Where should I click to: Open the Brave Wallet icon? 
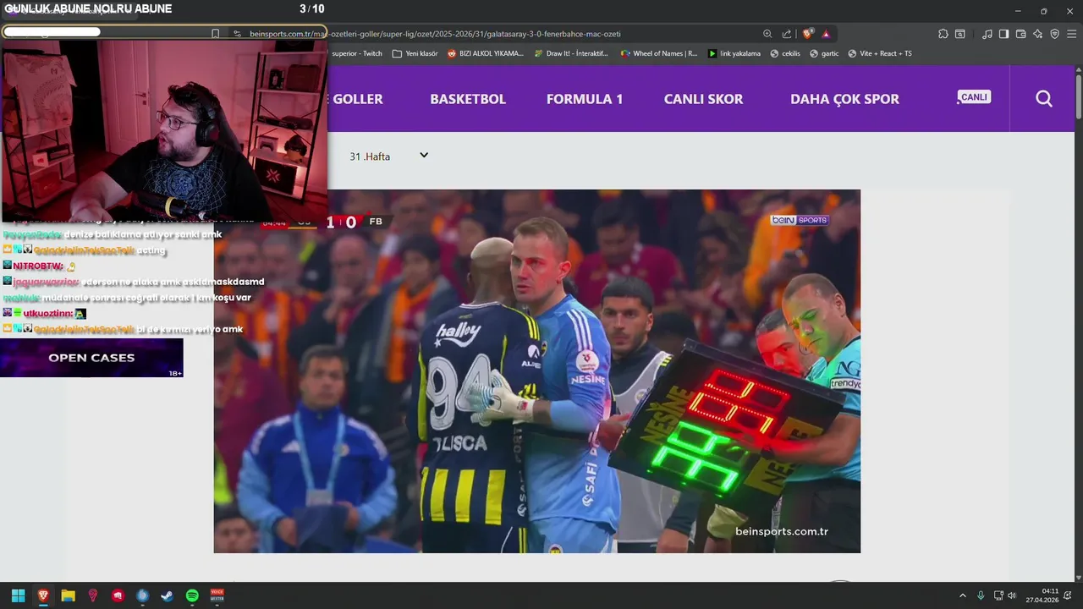1021,34
